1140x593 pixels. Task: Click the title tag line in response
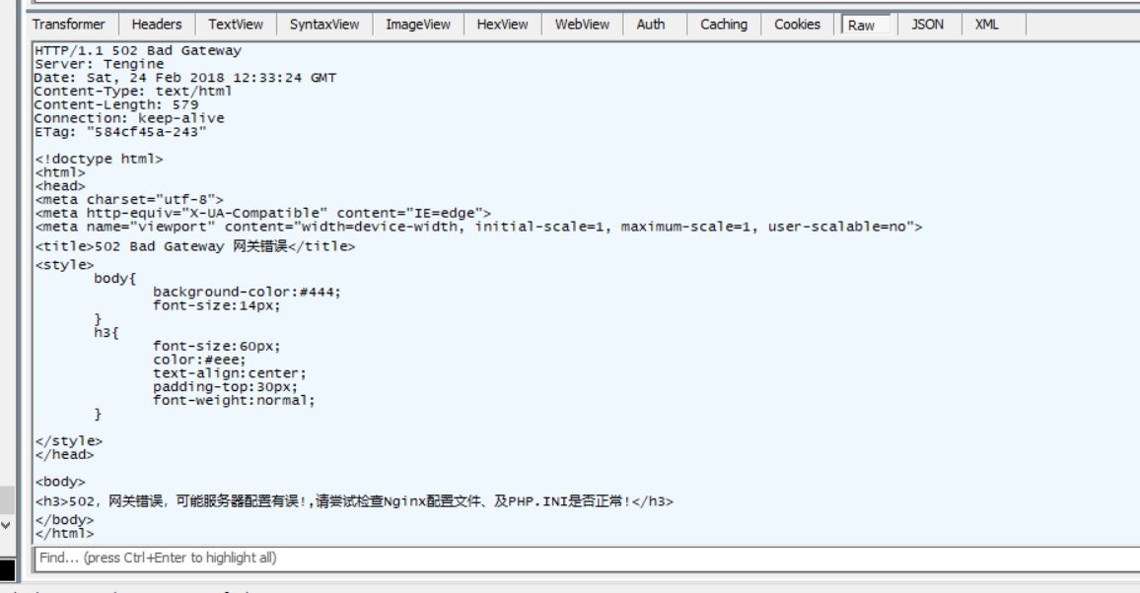195,246
